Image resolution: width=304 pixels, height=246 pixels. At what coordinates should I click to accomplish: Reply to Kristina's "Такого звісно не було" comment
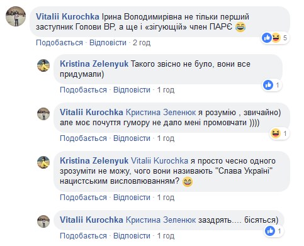pos(132,90)
